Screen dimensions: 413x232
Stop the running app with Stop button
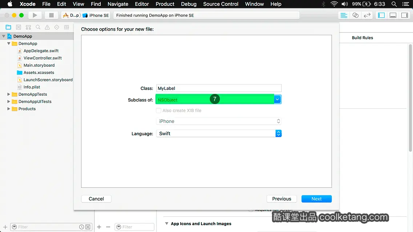coord(51,15)
